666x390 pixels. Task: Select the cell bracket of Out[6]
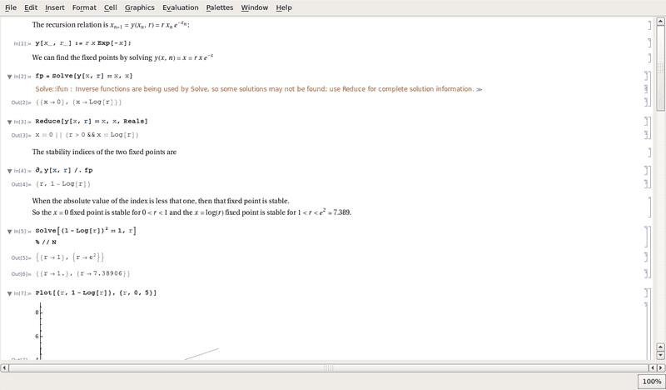pos(648,273)
